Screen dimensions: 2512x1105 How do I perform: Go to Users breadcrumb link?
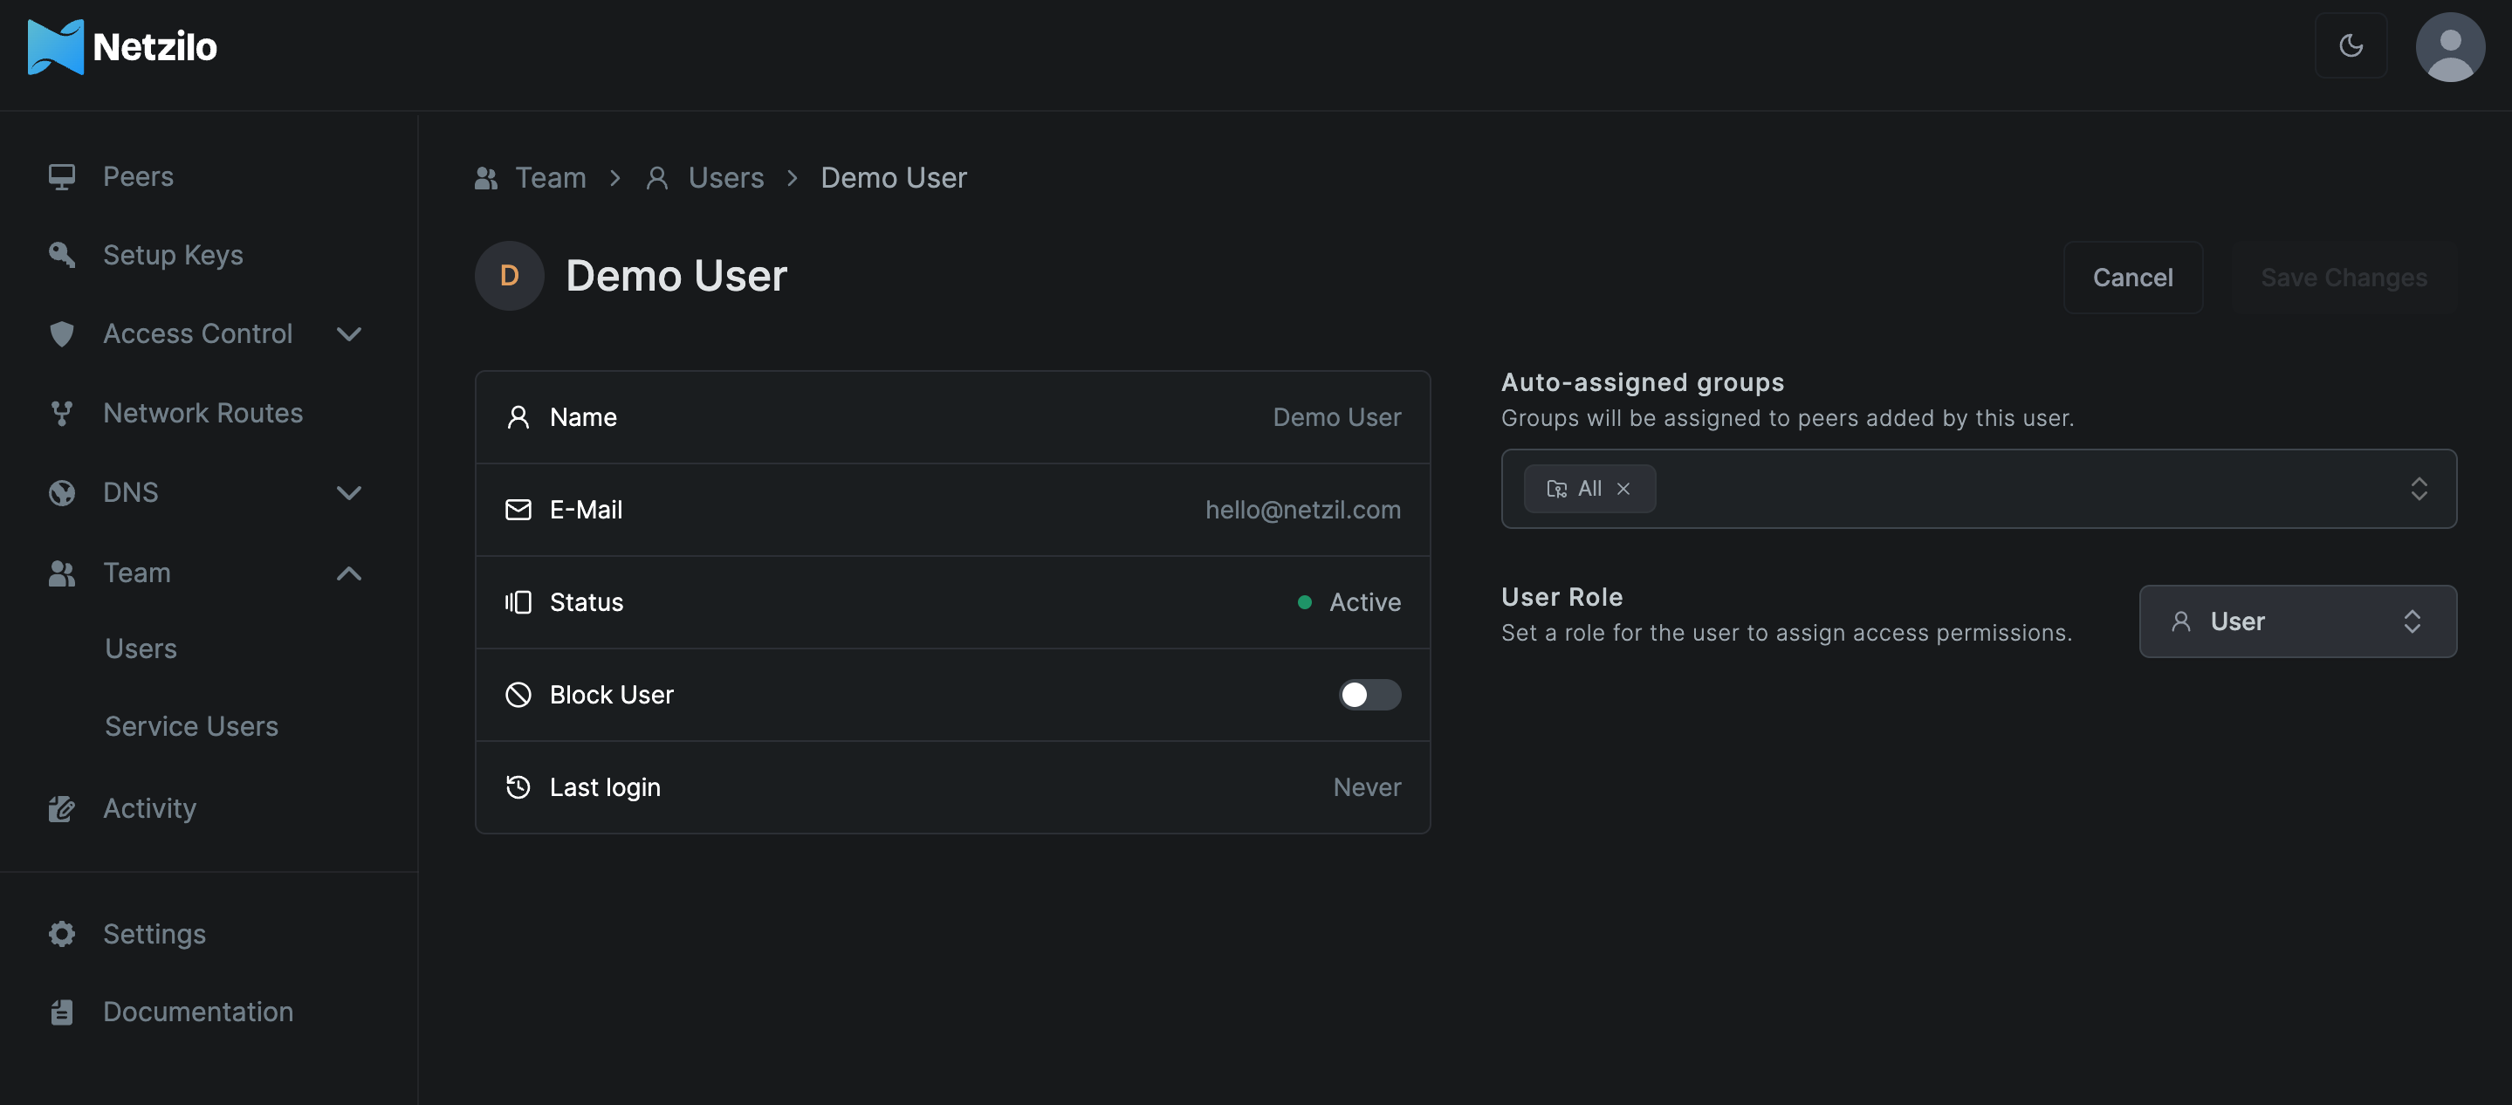coord(725,177)
